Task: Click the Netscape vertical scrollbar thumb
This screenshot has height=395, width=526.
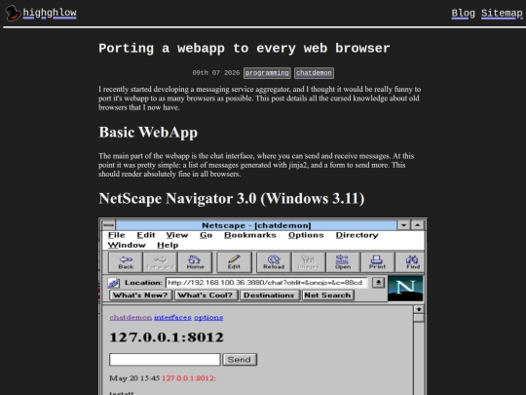Action: [419, 318]
